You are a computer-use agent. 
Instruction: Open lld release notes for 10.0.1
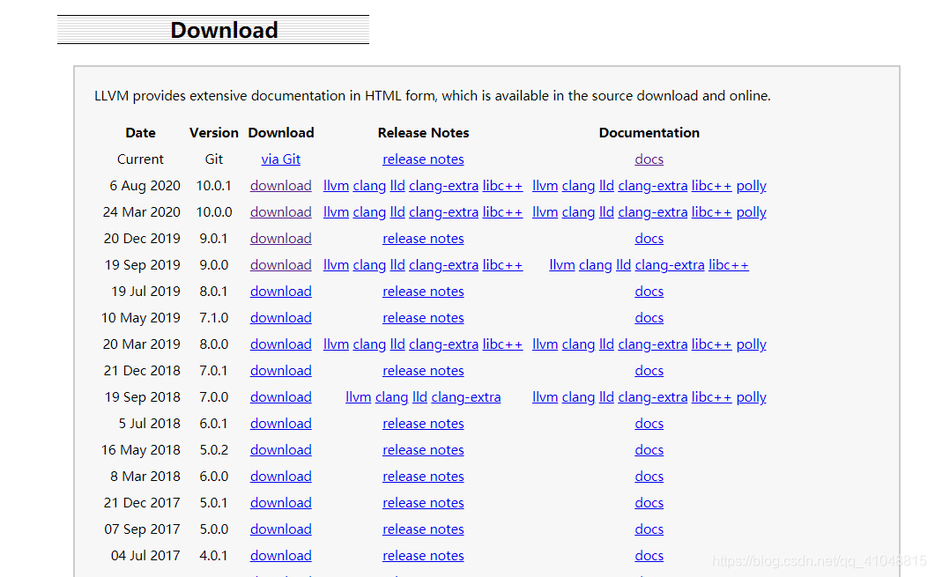pos(397,185)
